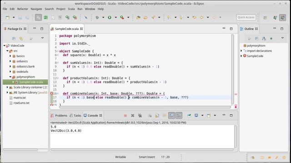
Task: Switch to the Tasks tab
Action: 75,115
